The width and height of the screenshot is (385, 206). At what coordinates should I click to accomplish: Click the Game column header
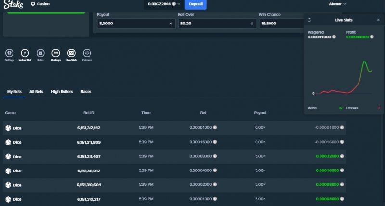point(10,113)
